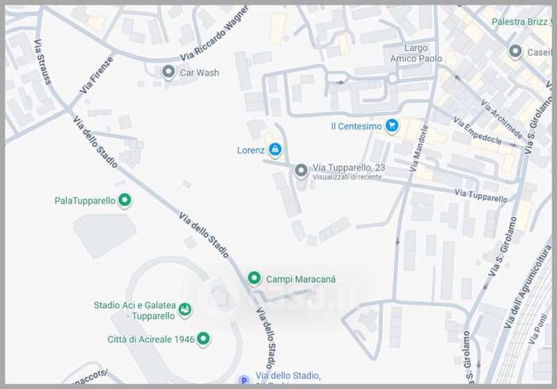Open the Caseificio grey pin marker
557x389 pixels.
pos(515,51)
